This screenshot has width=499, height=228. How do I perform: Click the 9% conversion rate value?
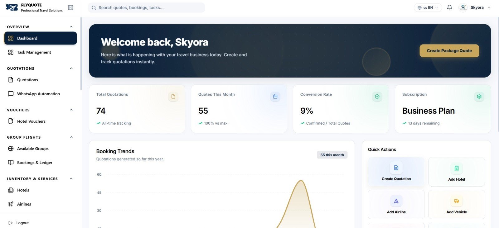[307, 111]
